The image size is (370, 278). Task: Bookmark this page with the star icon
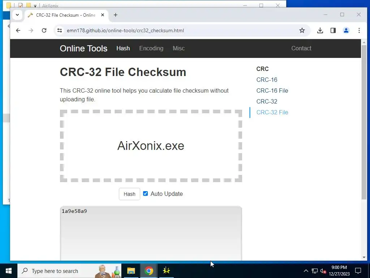(302, 30)
